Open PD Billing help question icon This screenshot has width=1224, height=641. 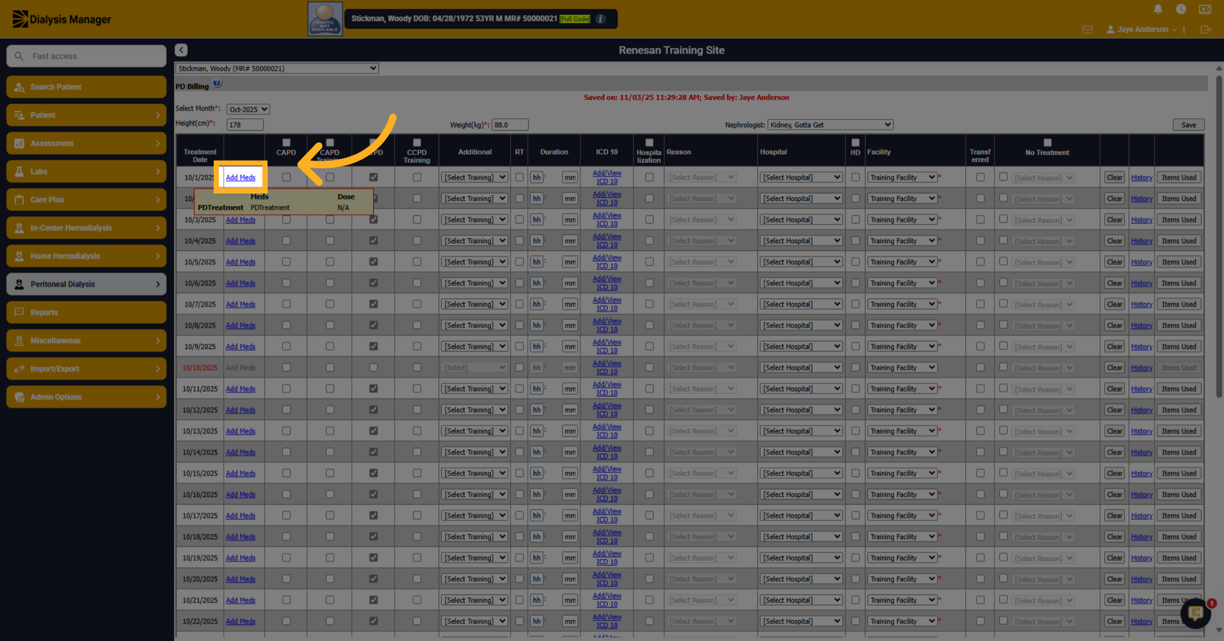[217, 83]
